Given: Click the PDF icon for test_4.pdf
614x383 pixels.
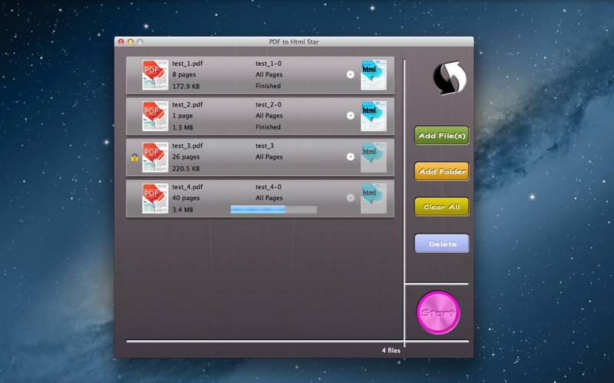Looking at the screenshot, I should (x=154, y=198).
